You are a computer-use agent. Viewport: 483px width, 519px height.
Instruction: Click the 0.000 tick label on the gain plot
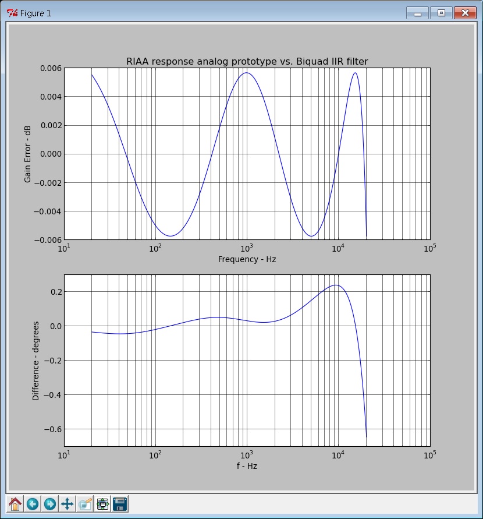pos(51,154)
